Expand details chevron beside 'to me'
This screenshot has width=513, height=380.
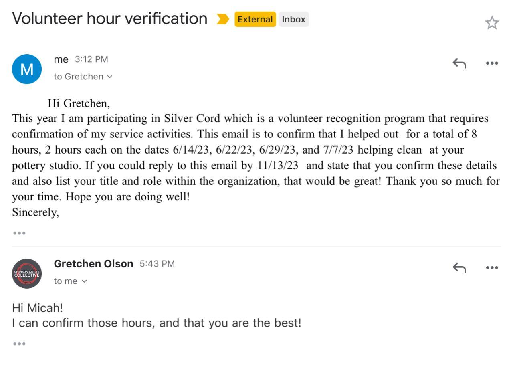[84, 281]
